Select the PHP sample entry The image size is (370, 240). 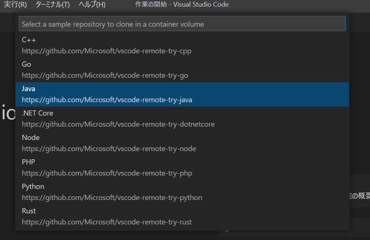[x=182, y=167]
